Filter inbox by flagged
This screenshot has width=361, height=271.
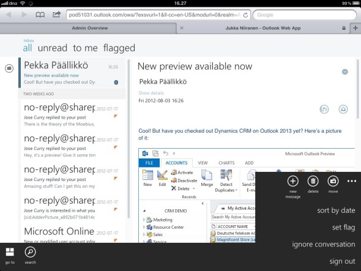[x=119, y=48]
